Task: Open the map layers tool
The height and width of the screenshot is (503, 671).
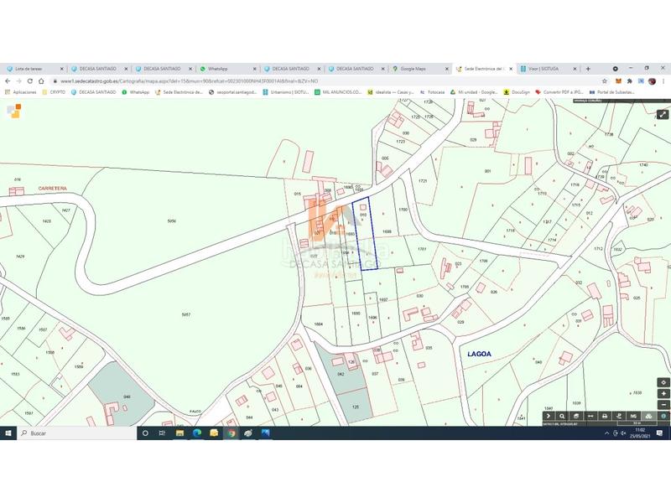Action: [576, 416]
